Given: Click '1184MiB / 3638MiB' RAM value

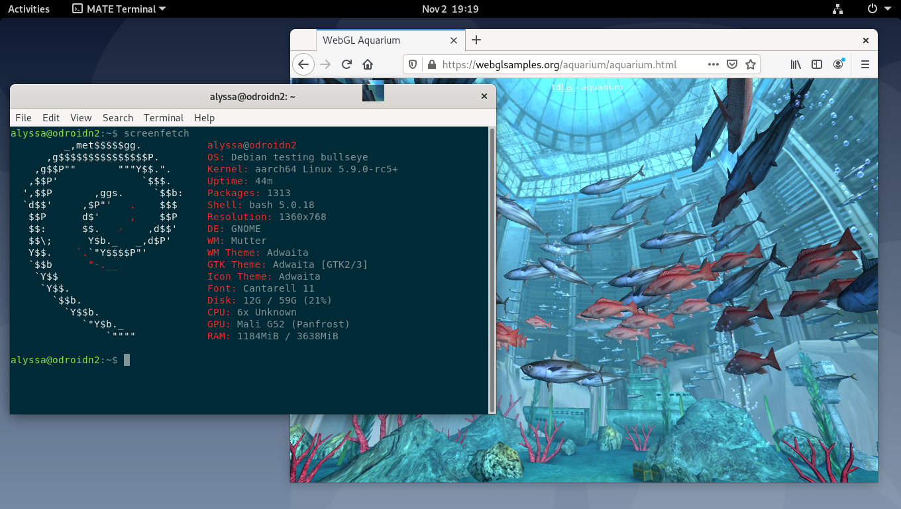Looking at the screenshot, I should 288,336.
